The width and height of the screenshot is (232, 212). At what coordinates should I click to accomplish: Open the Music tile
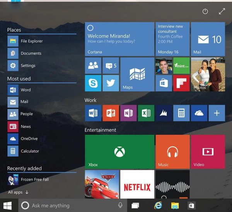point(172,152)
